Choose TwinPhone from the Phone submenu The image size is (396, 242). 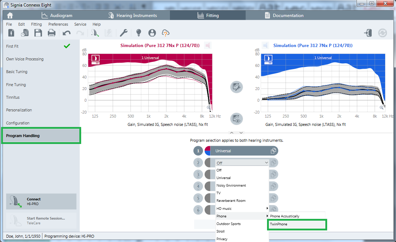coord(297,224)
